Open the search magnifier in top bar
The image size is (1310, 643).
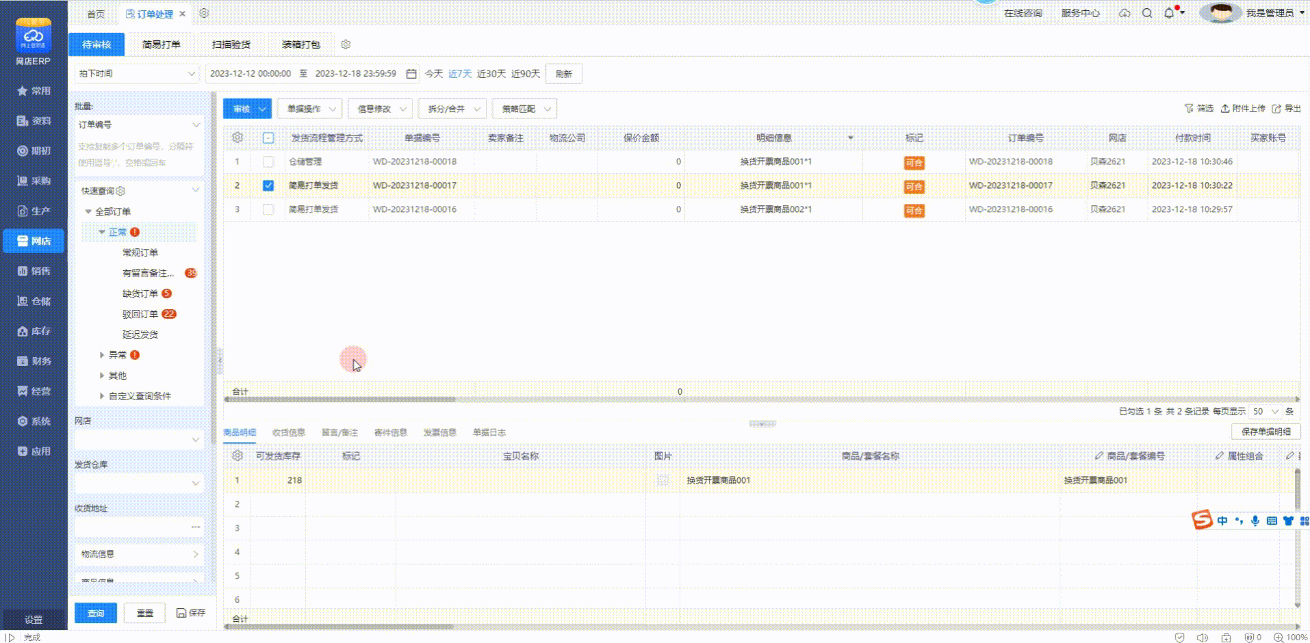tap(1147, 13)
